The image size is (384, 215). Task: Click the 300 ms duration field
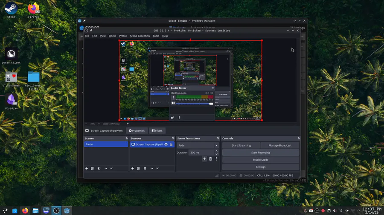coord(201,153)
